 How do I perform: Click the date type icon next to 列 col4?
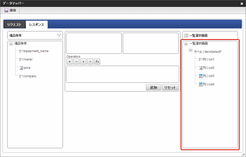201,84
